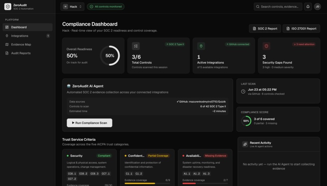Click the ISO 27001 Report document icon

tap(288, 28)
